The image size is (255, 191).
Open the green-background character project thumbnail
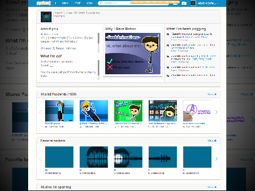tap(128, 111)
